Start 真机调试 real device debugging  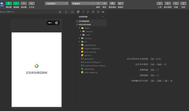click(x=112, y=4)
